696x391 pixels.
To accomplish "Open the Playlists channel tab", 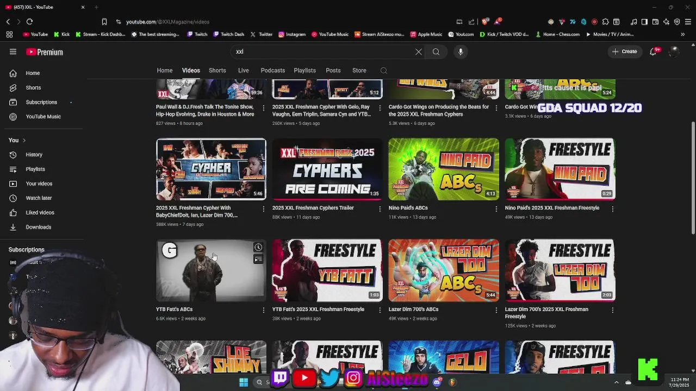I will (304, 71).
